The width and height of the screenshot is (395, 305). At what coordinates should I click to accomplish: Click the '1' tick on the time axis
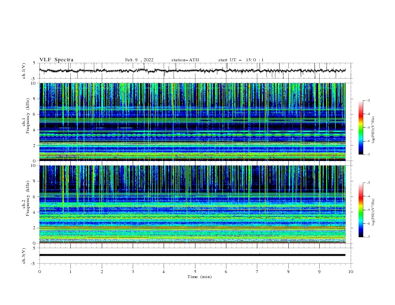(x=70, y=272)
